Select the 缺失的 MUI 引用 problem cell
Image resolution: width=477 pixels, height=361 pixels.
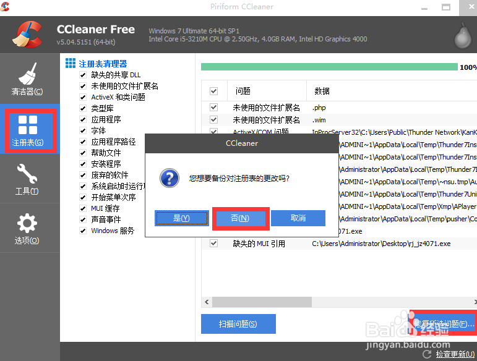259,244
